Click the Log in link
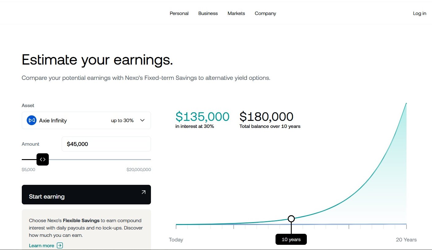 [419, 13]
